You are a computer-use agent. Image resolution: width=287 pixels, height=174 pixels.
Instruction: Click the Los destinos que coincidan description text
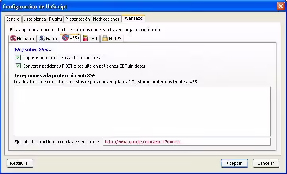pos(105,82)
